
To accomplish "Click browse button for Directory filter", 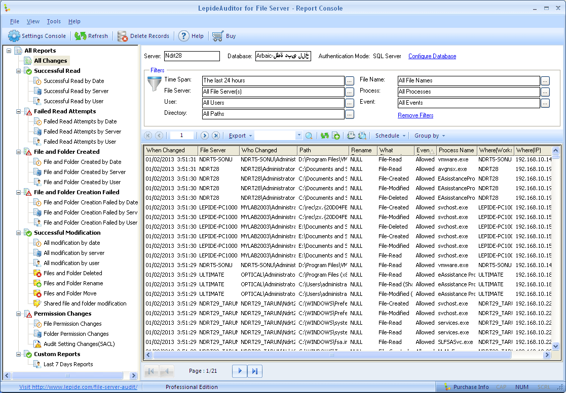I will 350,114.
